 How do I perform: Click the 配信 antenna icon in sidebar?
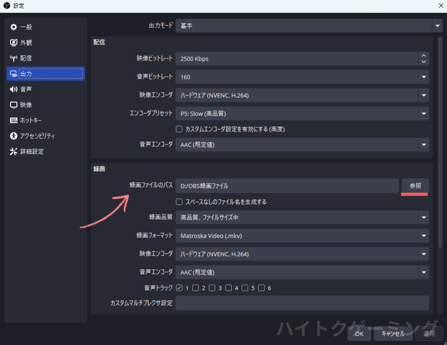click(13, 58)
